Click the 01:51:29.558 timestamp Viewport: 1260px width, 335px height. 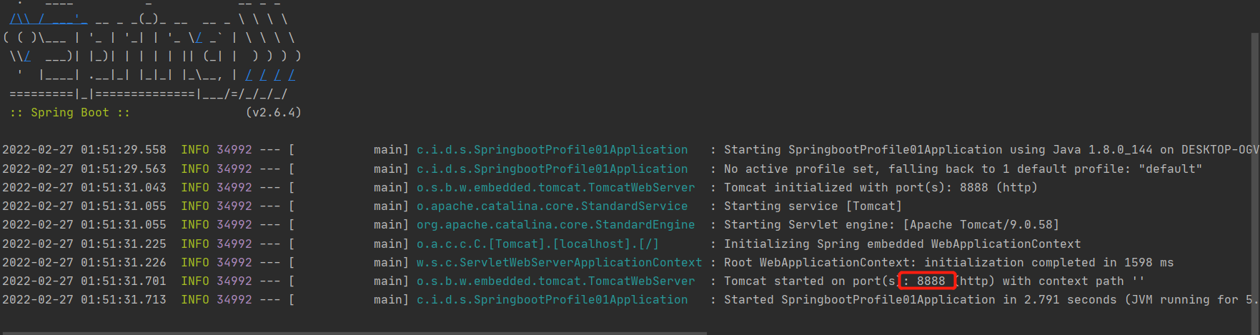click(x=123, y=149)
